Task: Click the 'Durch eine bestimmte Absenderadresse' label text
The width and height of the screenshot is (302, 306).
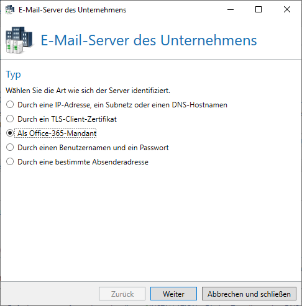Action: click(x=83, y=162)
